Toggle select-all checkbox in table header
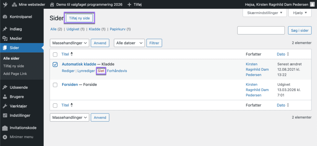 55,55
